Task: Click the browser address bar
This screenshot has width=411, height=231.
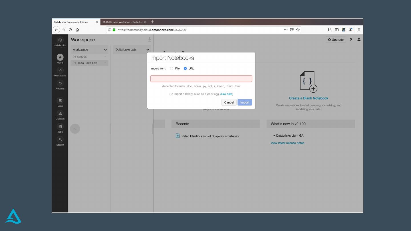Action: [204, 30]
